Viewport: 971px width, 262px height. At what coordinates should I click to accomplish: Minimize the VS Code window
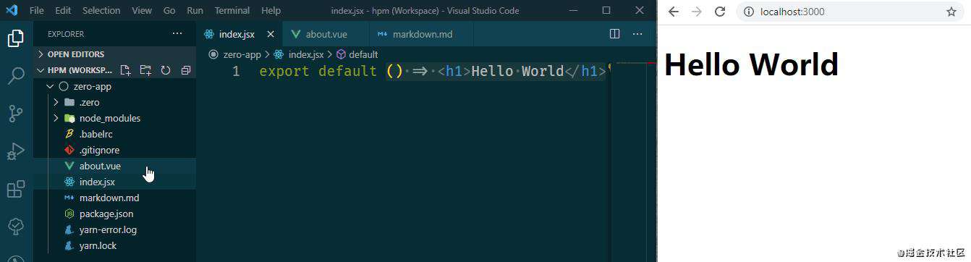573,10
